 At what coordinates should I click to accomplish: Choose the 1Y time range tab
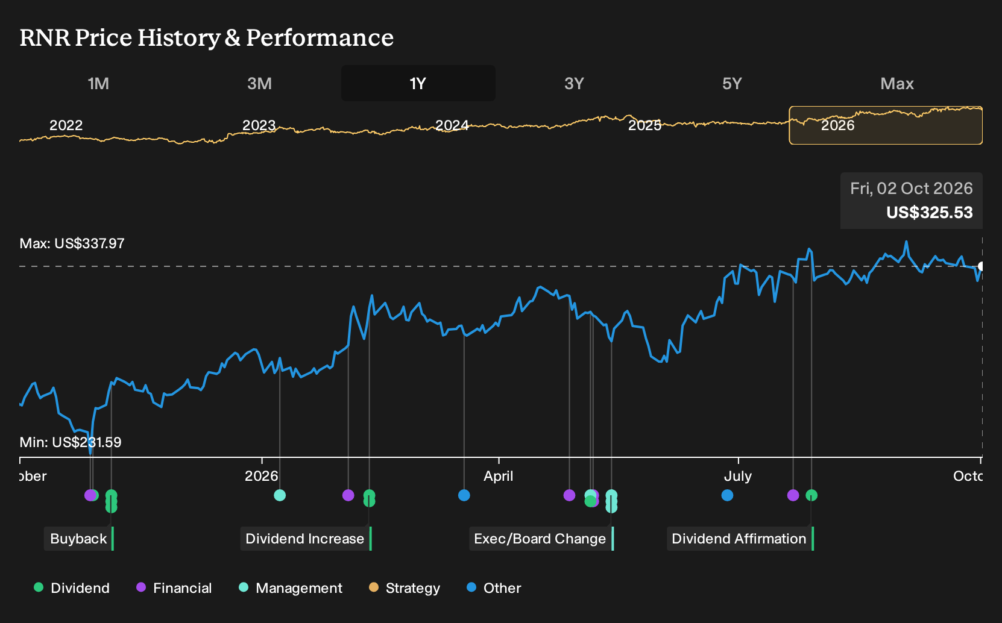click(x=418, y=83)
